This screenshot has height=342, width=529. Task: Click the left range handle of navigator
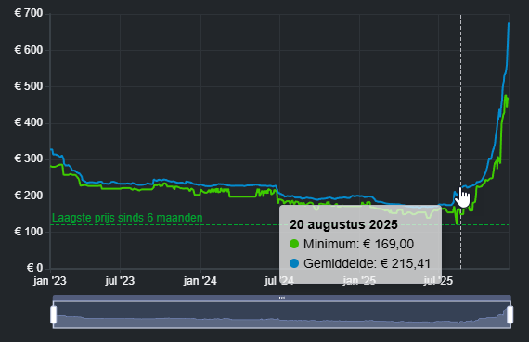(53, 315)
